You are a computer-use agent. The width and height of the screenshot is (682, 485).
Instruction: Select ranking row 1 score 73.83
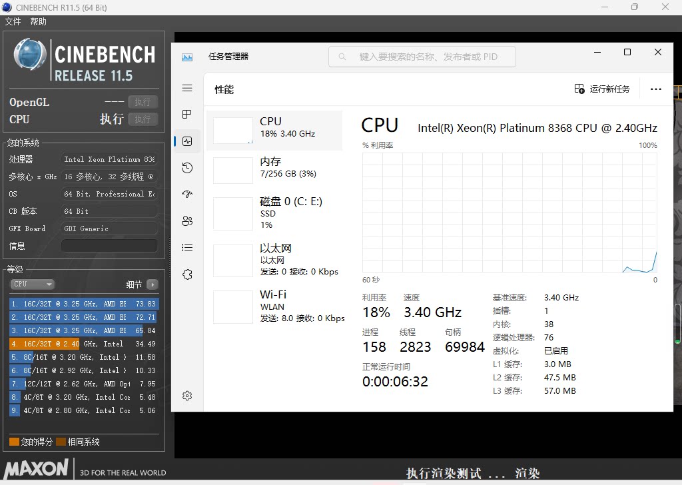83,304
